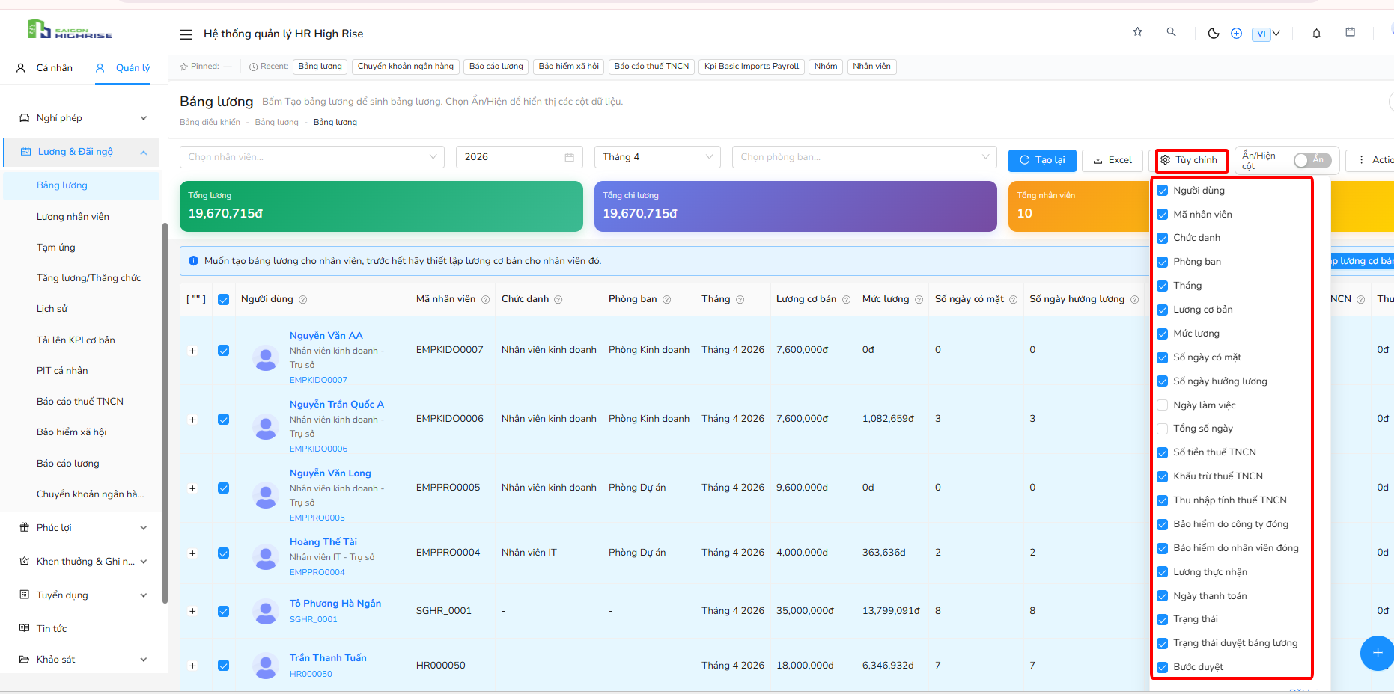Switch to dark mode moon icon
This screenshot has width=1394, height=694.
click(1214, 34)
